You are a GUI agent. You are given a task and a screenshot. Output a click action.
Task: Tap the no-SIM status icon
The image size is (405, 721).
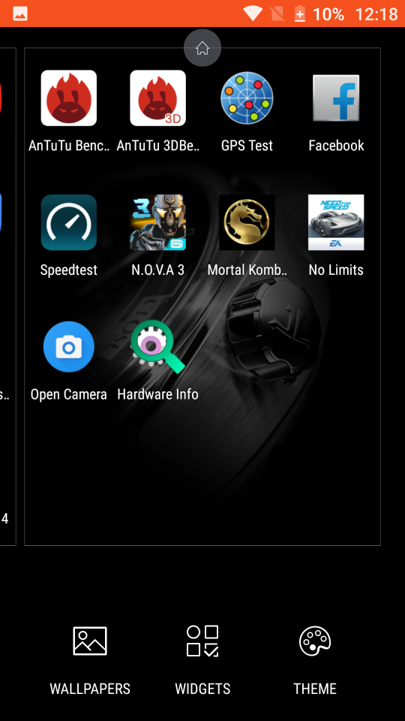tap(277, 14)
